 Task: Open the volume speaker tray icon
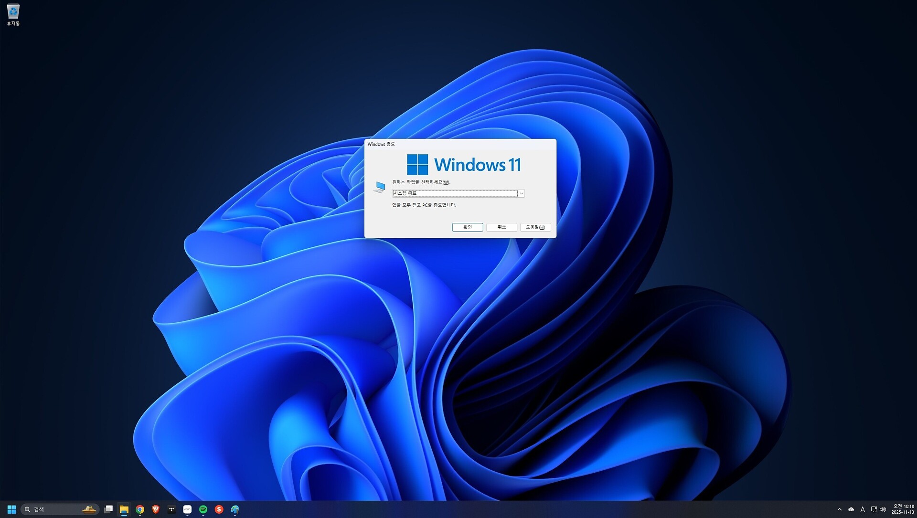(883, 509)
